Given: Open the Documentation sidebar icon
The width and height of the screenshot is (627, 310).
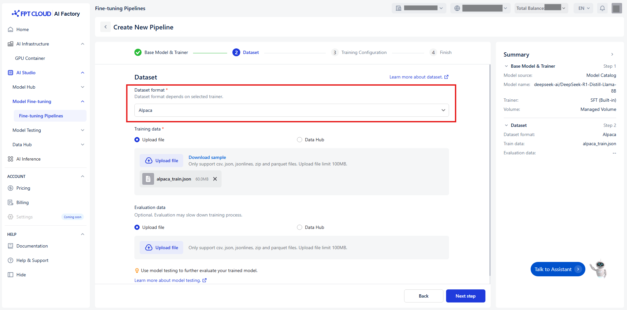Looking at the screenshot, I should 10,246.
